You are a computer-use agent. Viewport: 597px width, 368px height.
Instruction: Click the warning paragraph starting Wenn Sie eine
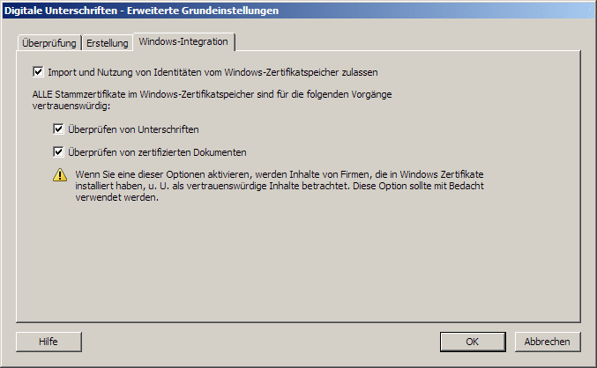click(280, 186)
